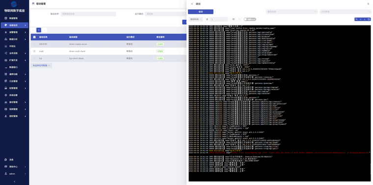Click the 通用功能 grid icon
This screenshot has height=185, width=373.
click(x=6, y=74)
